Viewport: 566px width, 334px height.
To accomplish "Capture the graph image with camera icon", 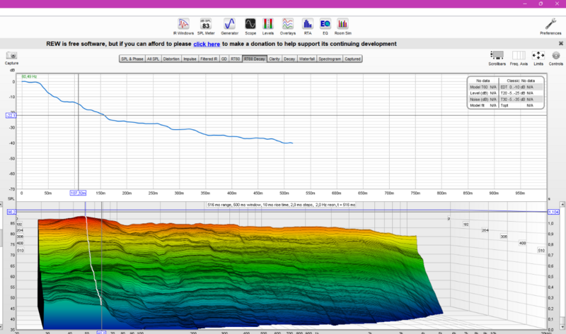I will pos(11,56).
